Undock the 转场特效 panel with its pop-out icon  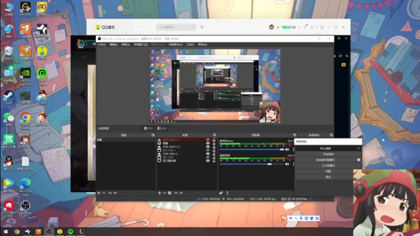331,135
